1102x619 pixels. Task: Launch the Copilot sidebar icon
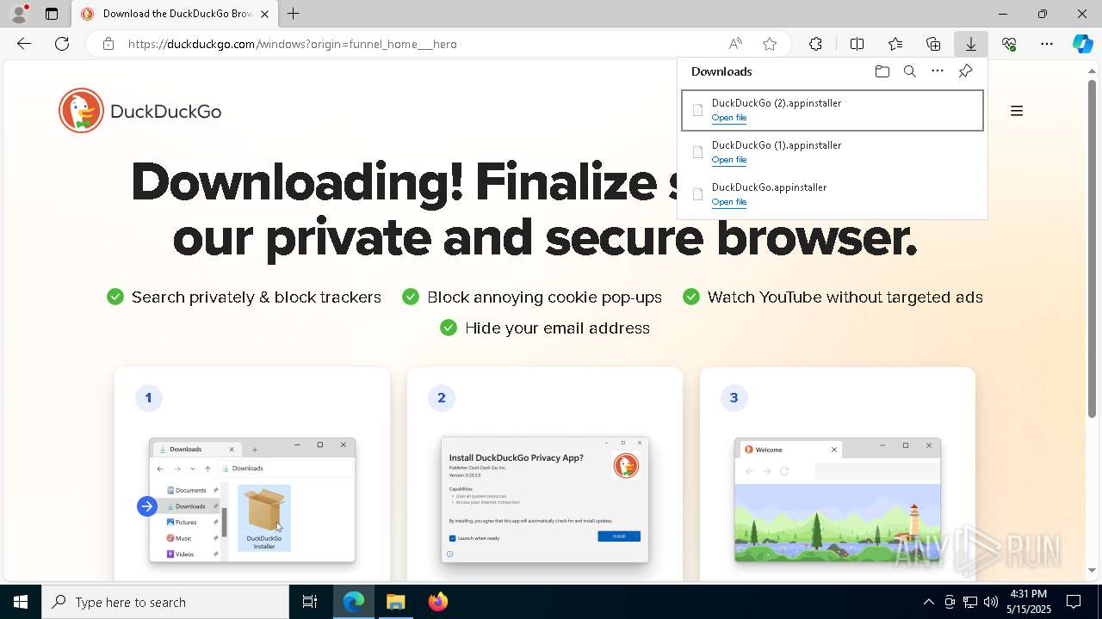1082,44
